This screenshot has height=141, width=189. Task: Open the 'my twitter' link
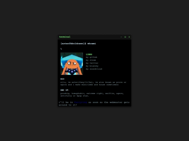92,63
